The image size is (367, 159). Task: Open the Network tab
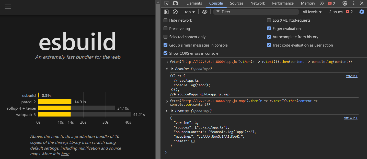pyautogui.click(x=258, y=3)
